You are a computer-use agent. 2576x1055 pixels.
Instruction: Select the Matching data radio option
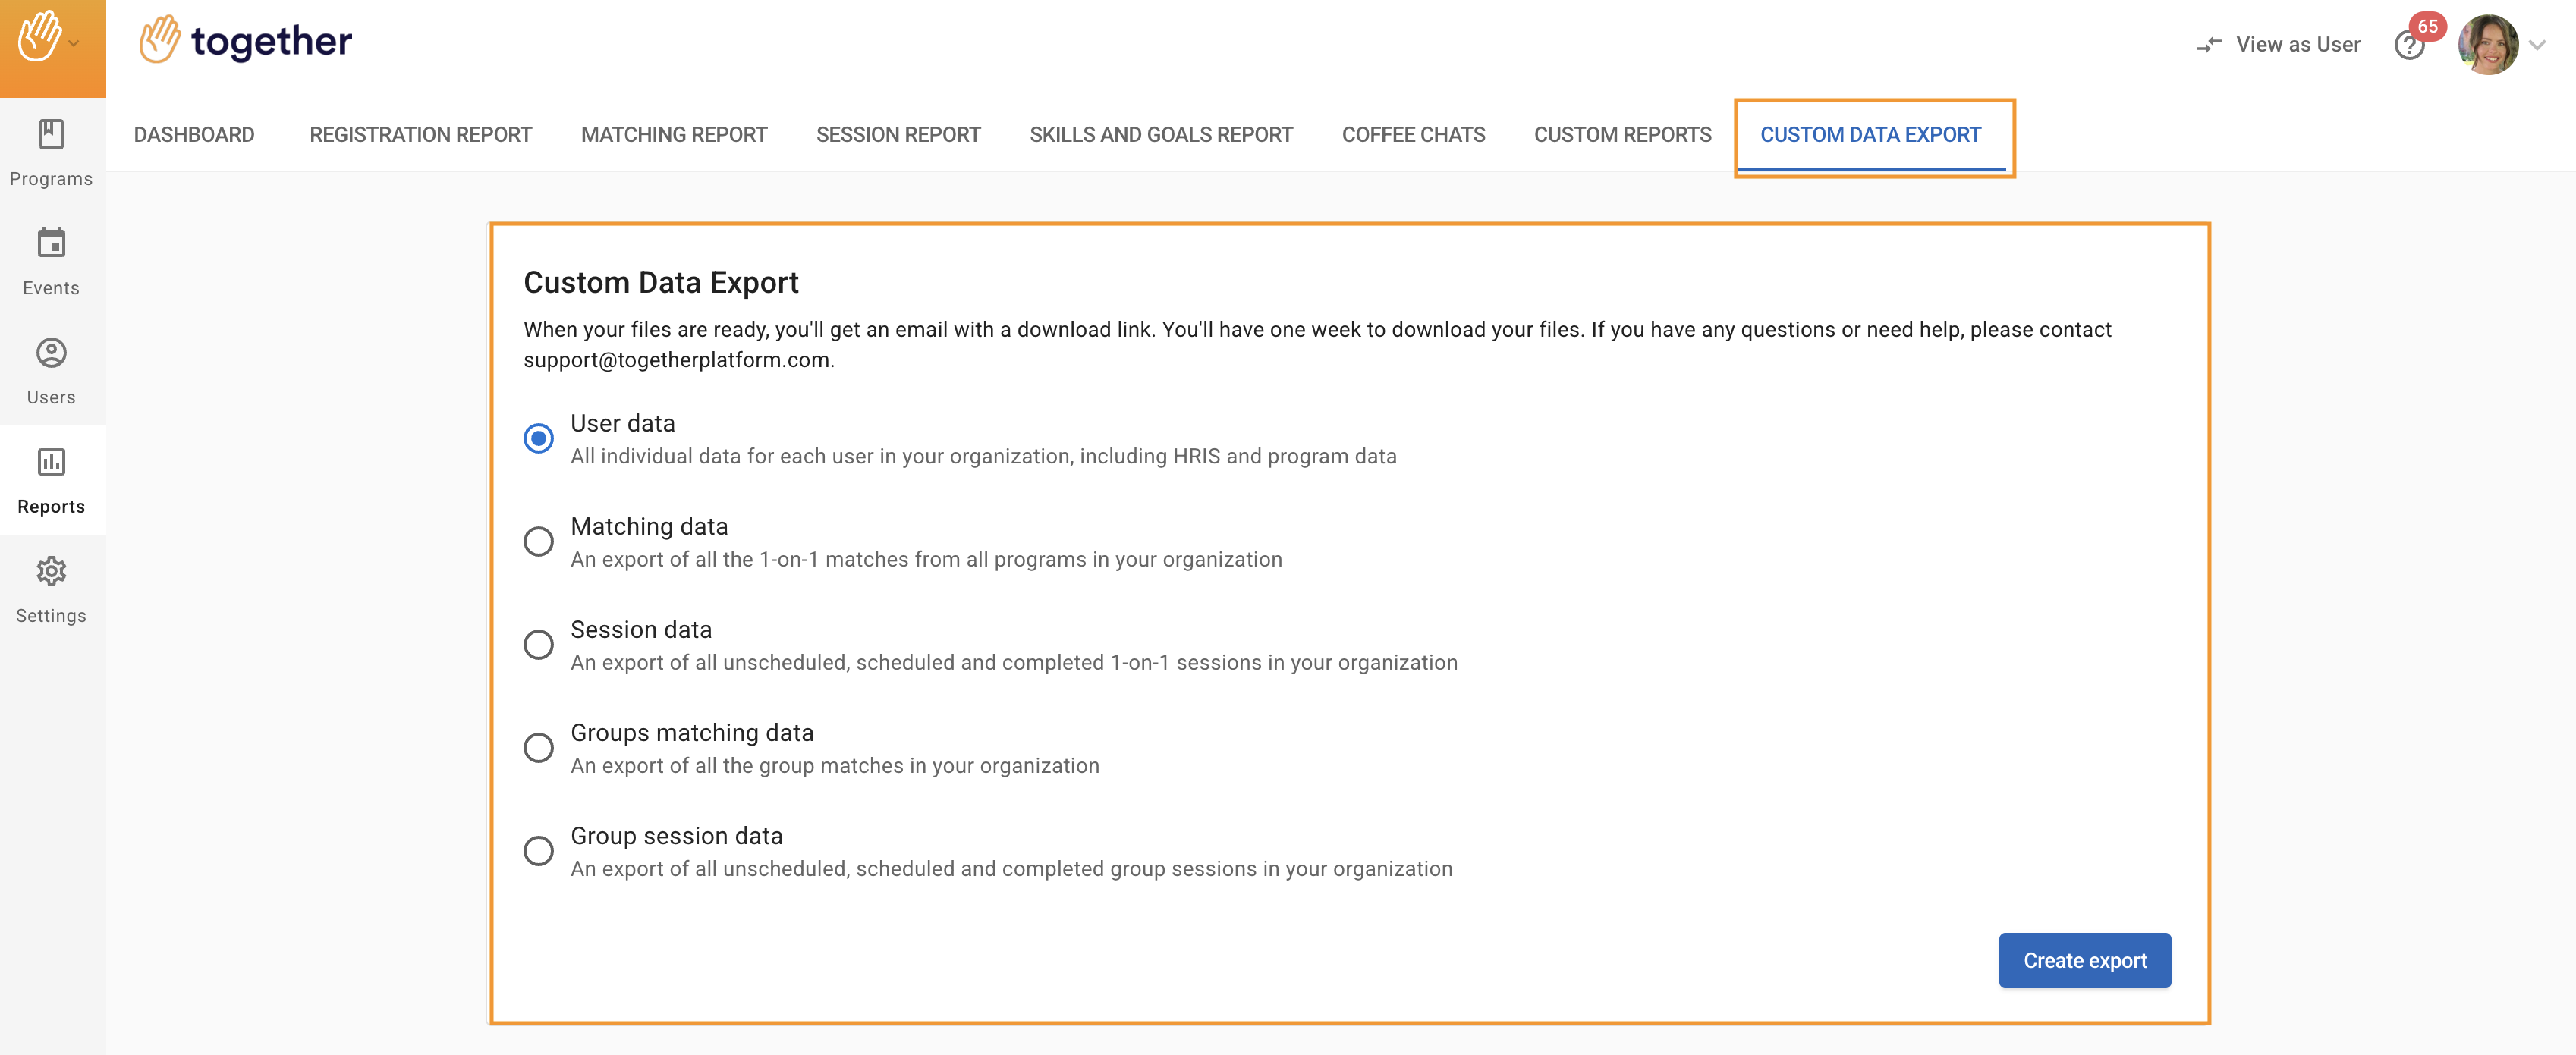coord(538,541)
